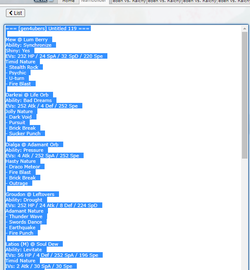Switch to the Teambuilder tab

(93, 1)
